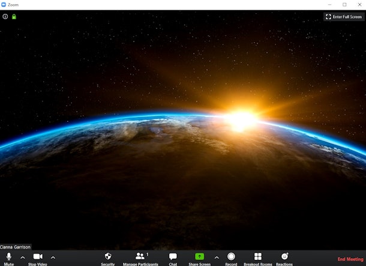Click the Cianna Garrison name label

point(15,247)
